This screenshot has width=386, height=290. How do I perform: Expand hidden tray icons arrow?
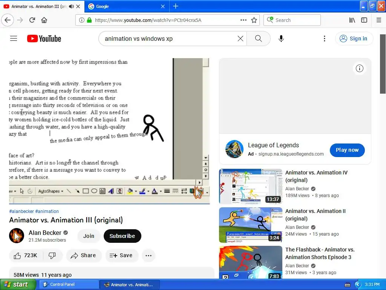click(358, 285)
